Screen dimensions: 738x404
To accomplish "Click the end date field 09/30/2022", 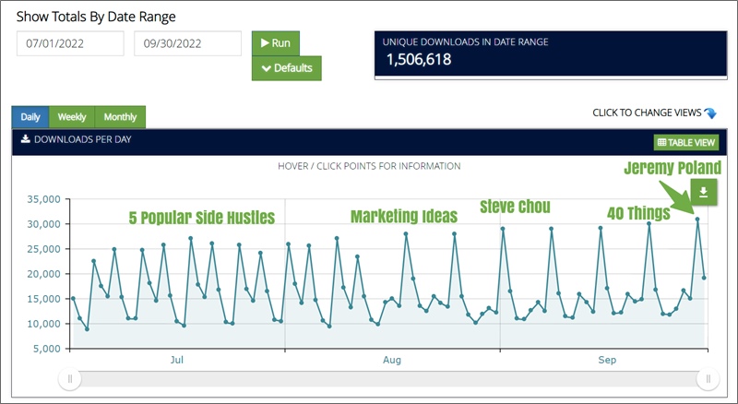I will coord(187,43).
